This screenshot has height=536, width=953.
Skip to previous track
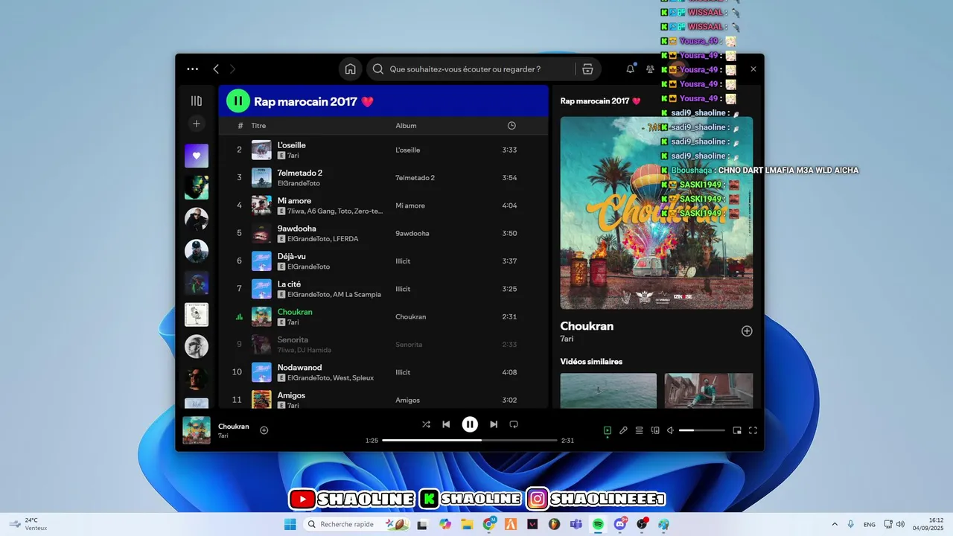(446, 424)
